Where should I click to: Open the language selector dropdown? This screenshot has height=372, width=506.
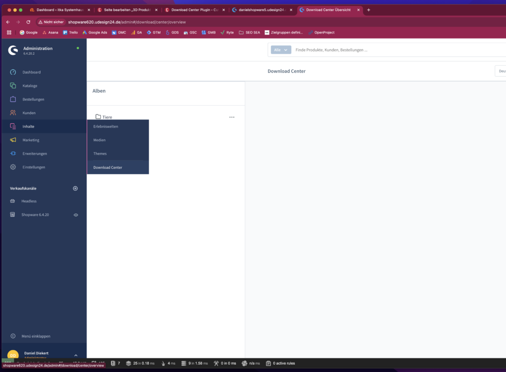500,71
